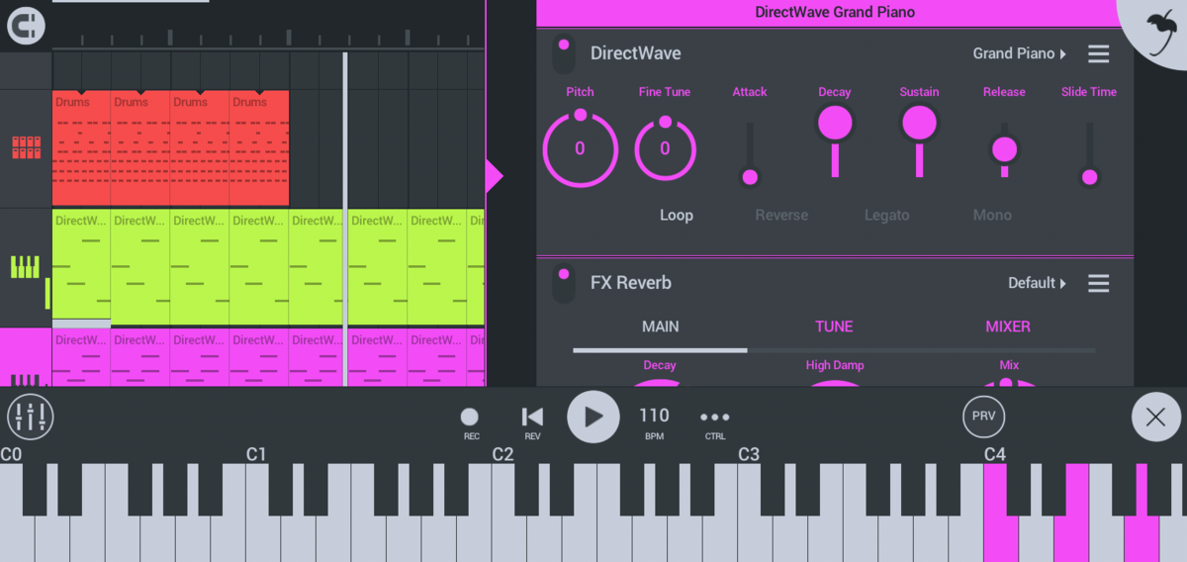Rewind with the REV button

click(x=532, y=422)
